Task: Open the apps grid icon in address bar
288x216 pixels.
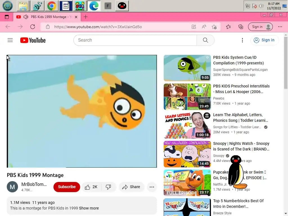Action: pyautogui.click(x=194, y=27)
